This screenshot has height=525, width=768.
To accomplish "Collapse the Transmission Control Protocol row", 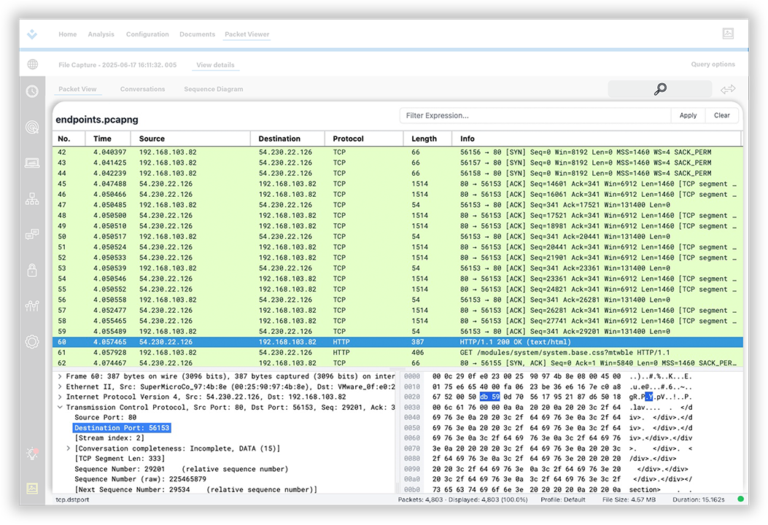I will pyautogui.click(x=60, y=407).
